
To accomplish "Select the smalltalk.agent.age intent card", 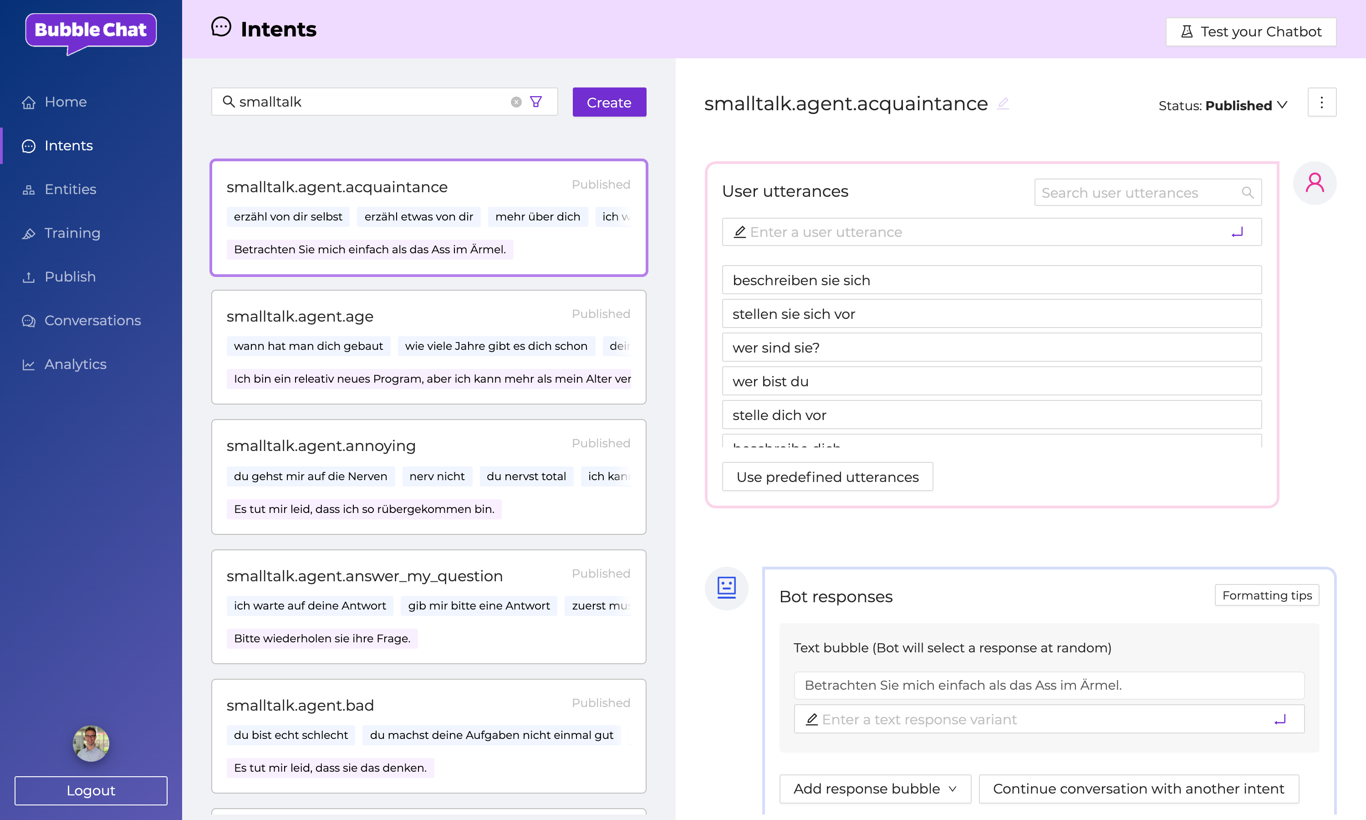I will click(x=428, y=347).
